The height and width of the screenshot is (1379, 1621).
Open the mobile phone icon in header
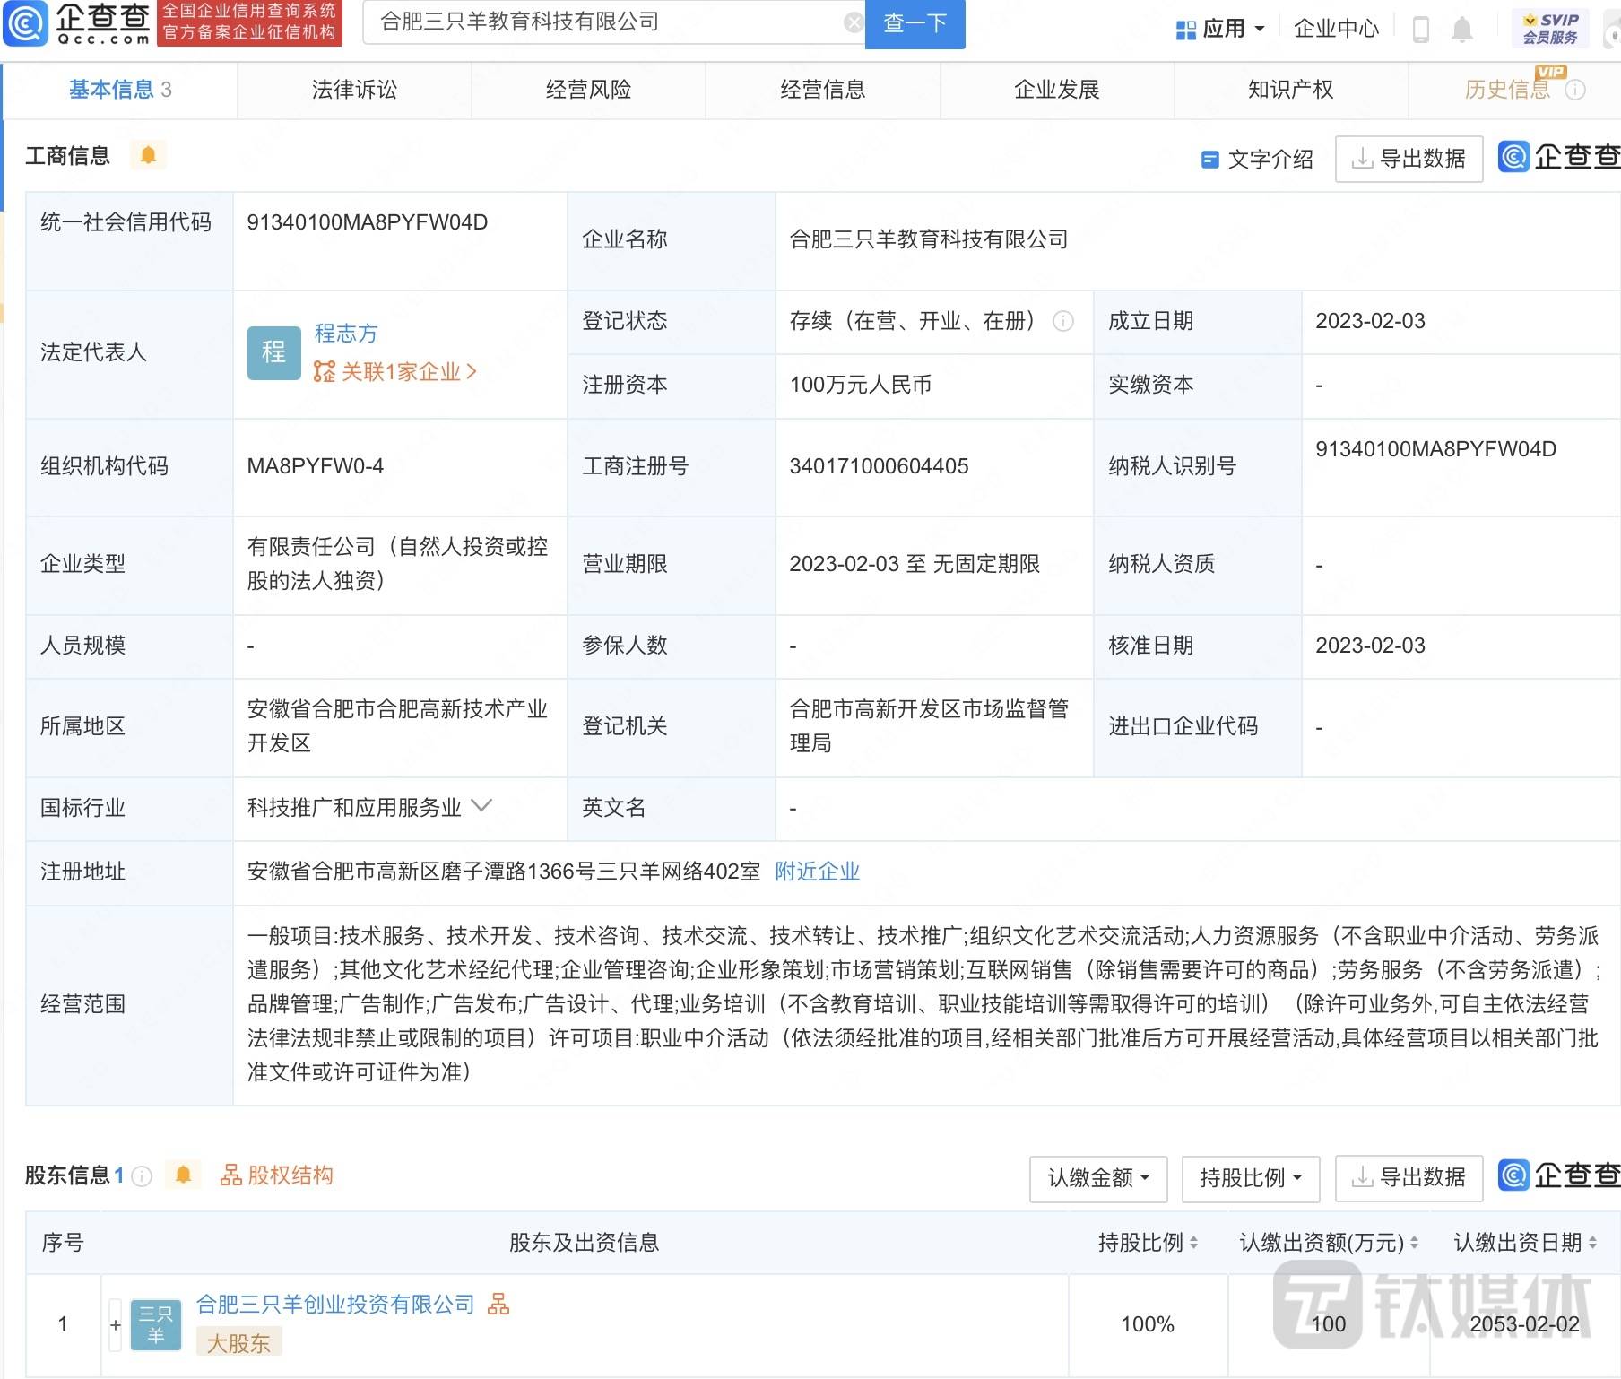[1420, 29]
